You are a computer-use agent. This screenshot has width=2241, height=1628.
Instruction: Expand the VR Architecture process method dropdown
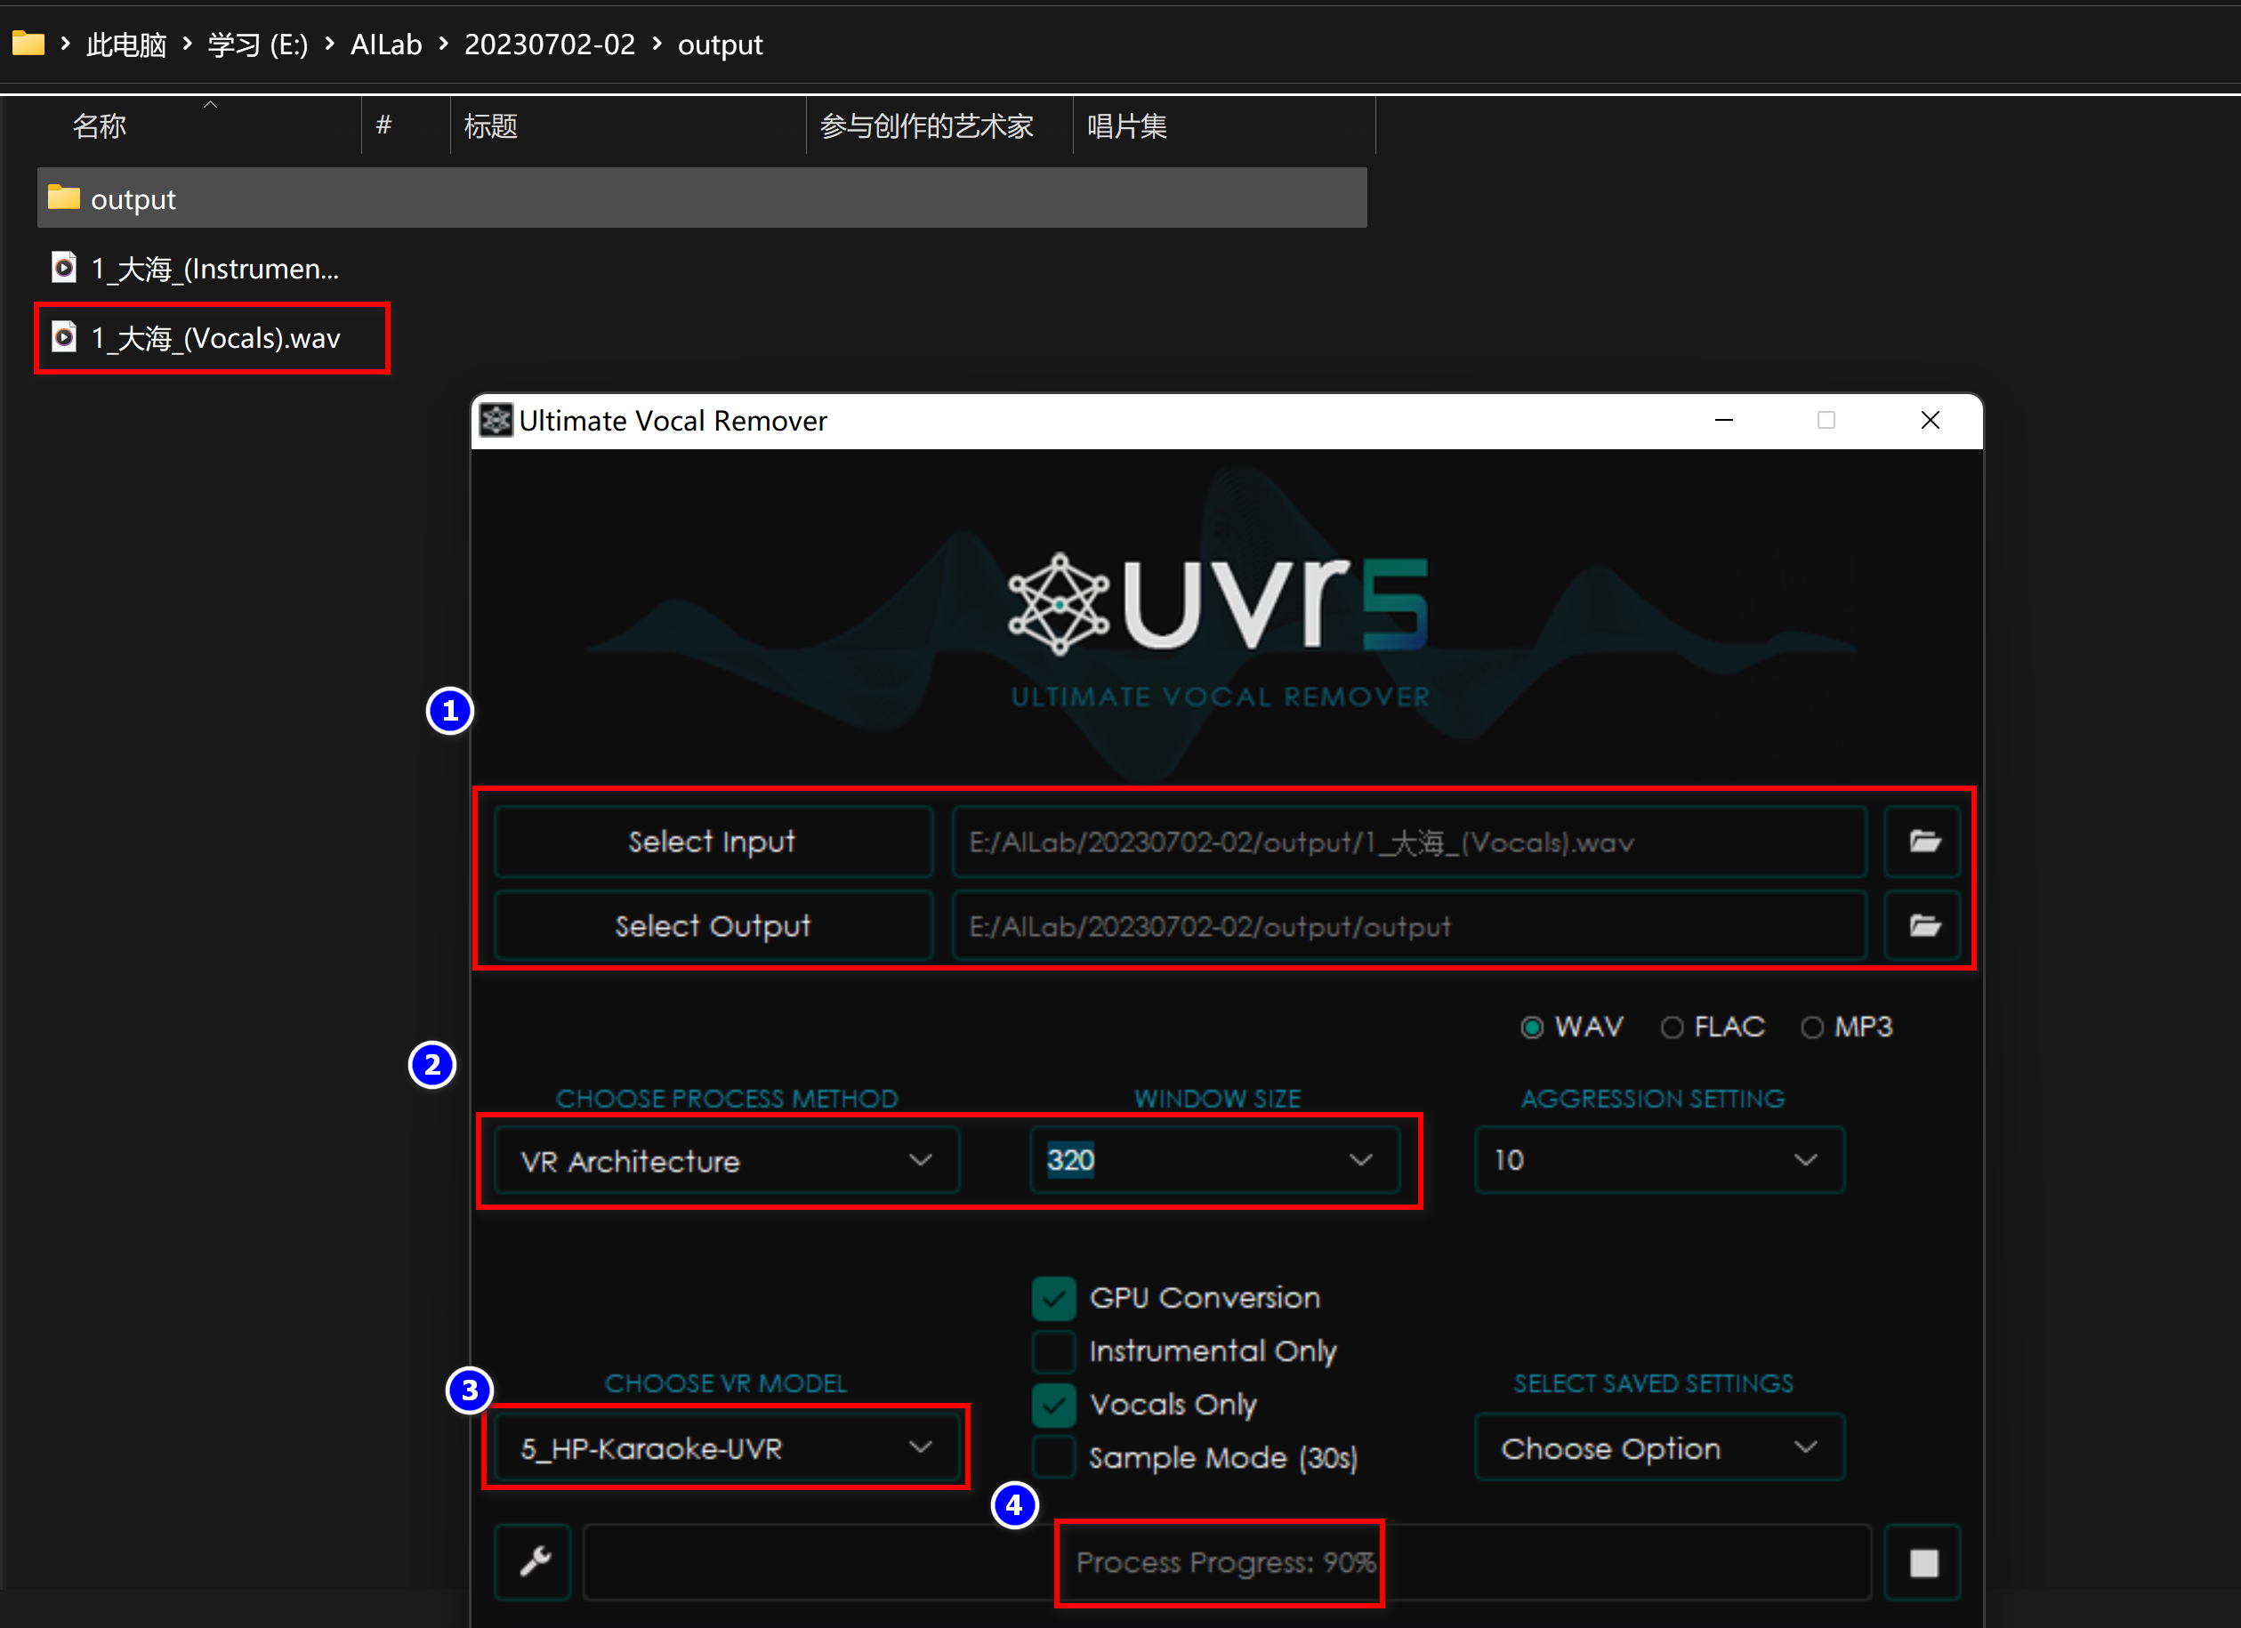coord(726,1161)
